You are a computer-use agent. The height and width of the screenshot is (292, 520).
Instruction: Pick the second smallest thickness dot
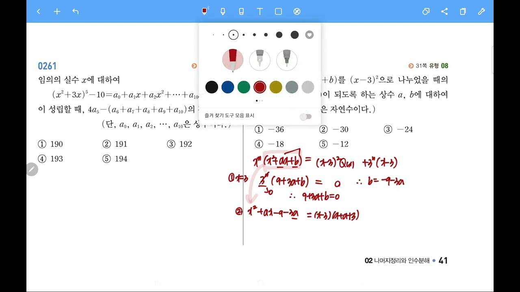[223, 35]
